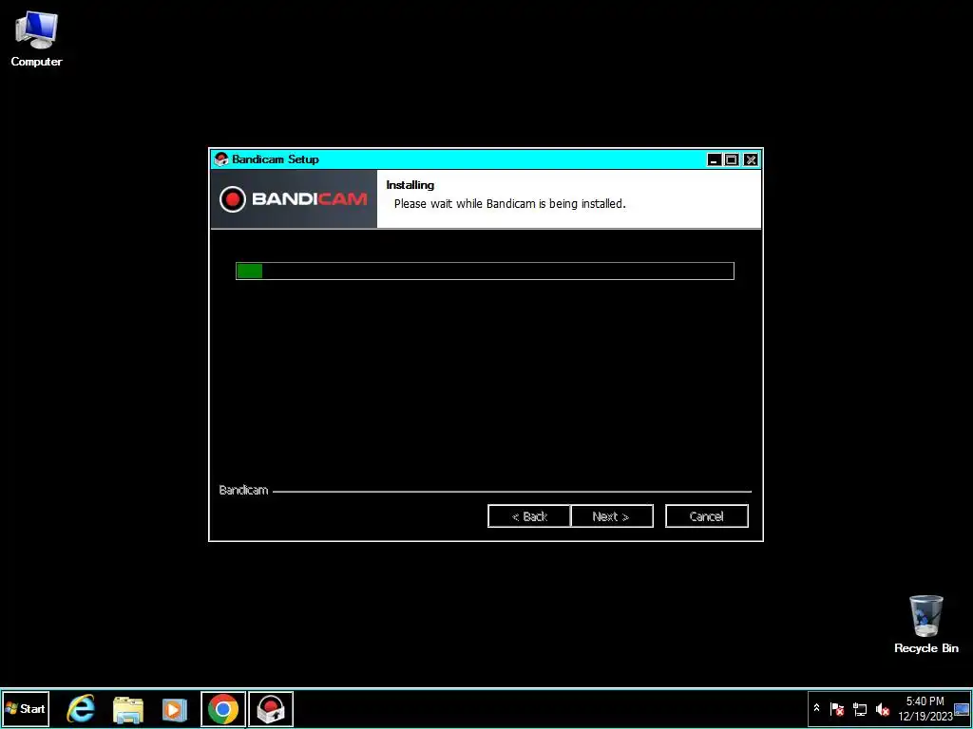The image size is (973, 729).
Task: Click the Bandicam Setup title bar icon
Action: click(x=221, y=159)
